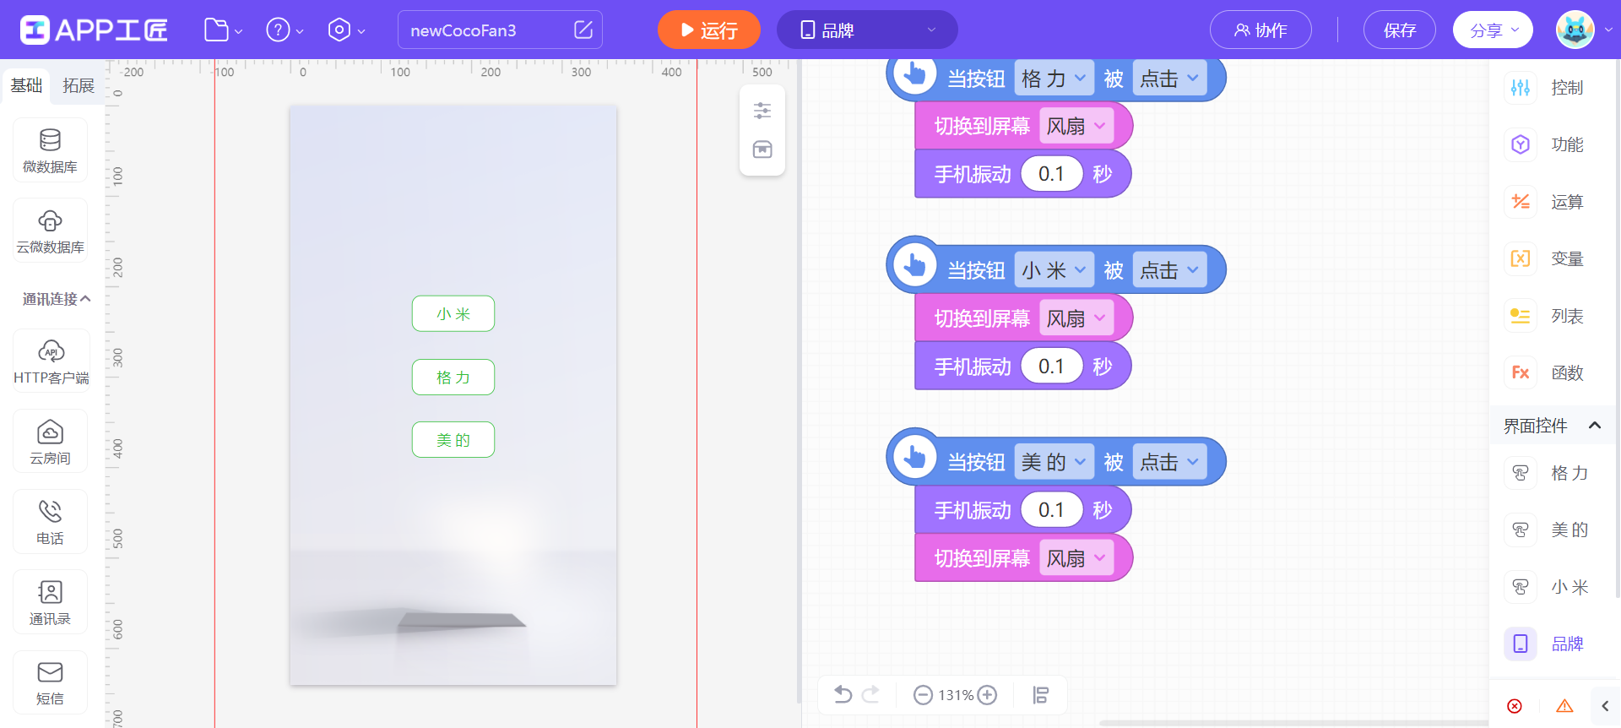This screenshot has width=1621, height=728.
Task: Select the 通讯录 component
Action: (x=51, y=602)
